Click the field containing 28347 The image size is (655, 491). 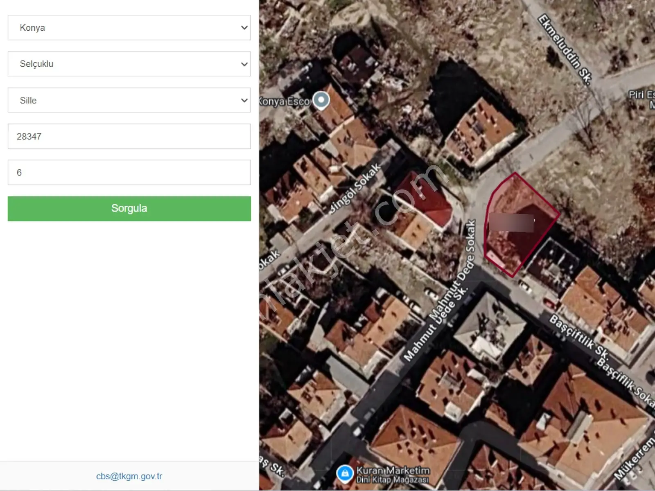(129, 136)
